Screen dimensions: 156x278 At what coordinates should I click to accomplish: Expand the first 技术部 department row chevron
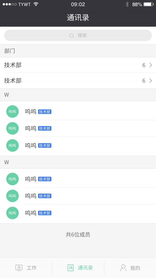tap(151, 65)
